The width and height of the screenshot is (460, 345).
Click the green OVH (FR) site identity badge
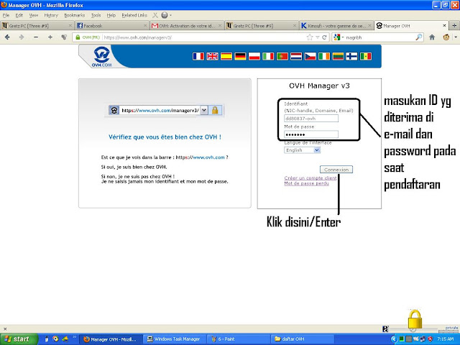[88, 37]
